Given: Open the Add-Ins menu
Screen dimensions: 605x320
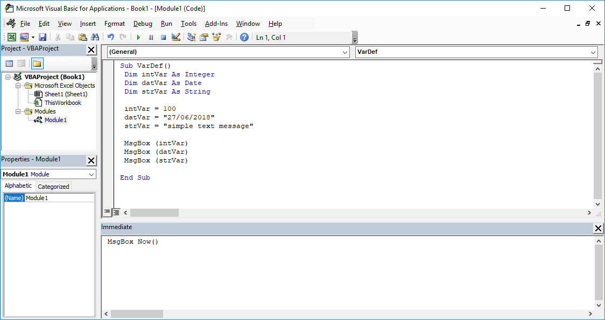Looking at the screenshot, I should 216,24.
